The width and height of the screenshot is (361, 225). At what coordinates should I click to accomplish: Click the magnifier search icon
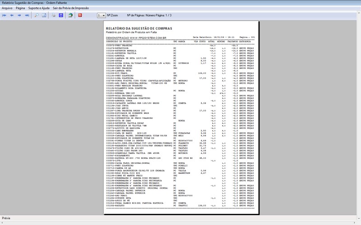(x=37, y=15)
